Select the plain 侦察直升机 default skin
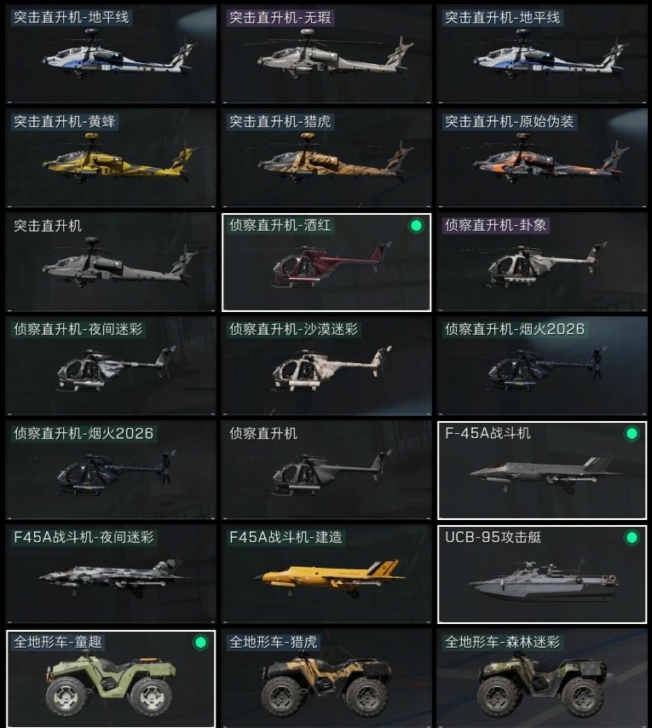Viewport: 652px width, 728px height. [326, 470]
